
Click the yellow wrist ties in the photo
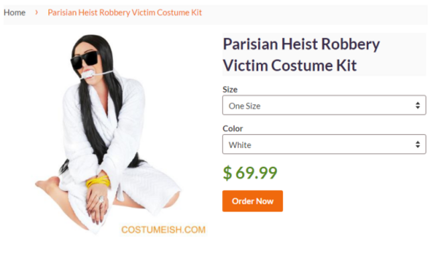point(98,182)
